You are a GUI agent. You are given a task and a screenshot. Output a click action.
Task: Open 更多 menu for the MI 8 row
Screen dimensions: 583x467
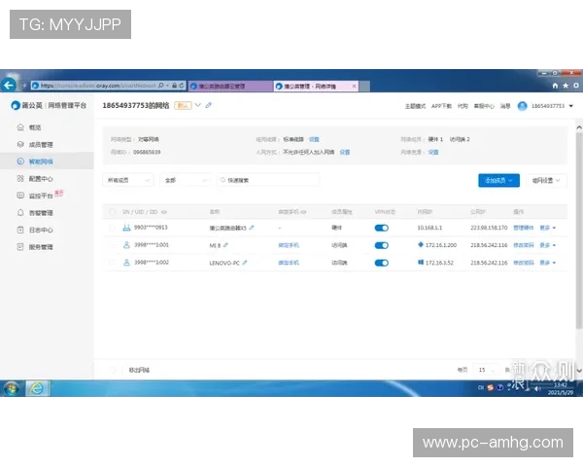click(x=547, y=245)
